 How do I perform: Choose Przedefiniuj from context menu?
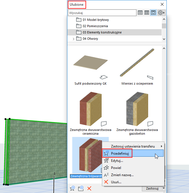point(133,153)
